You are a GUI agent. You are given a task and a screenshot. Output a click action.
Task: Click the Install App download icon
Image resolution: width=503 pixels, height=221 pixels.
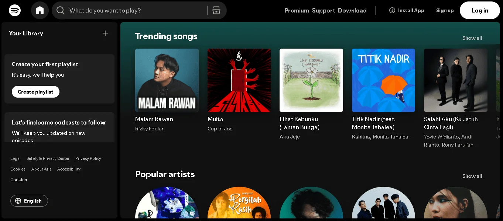tap(392, 11)
